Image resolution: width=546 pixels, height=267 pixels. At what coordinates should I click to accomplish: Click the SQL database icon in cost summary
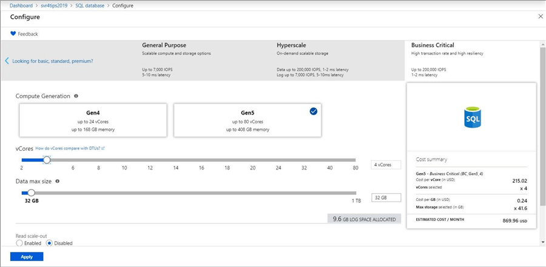pyautogui.click(x=472, y=117)
